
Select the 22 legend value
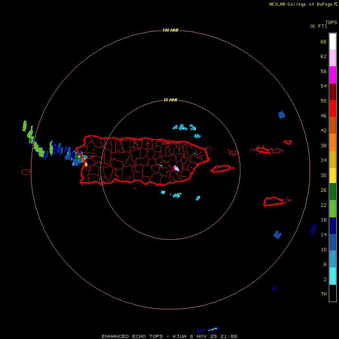(324, 205)
